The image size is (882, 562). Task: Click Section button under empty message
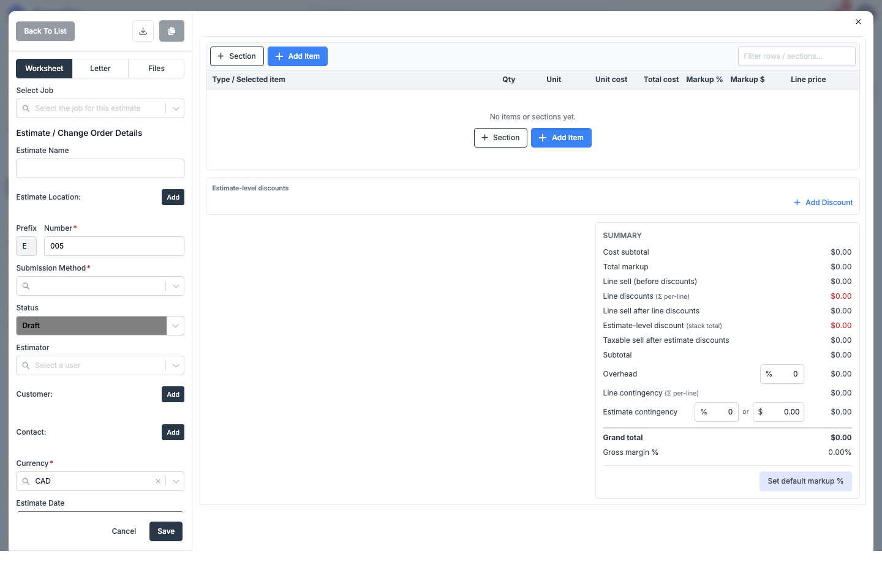point(500,138)
